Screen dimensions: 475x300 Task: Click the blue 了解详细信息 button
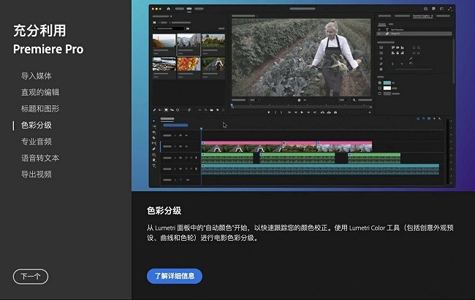click(174, 276)
